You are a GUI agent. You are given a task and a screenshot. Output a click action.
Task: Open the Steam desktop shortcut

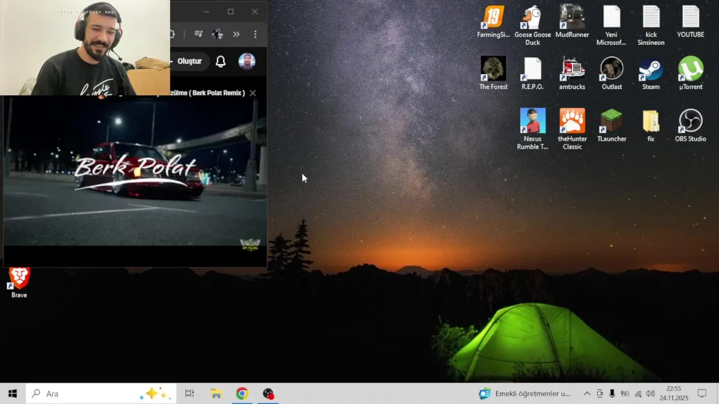click(x=650, y=74)
